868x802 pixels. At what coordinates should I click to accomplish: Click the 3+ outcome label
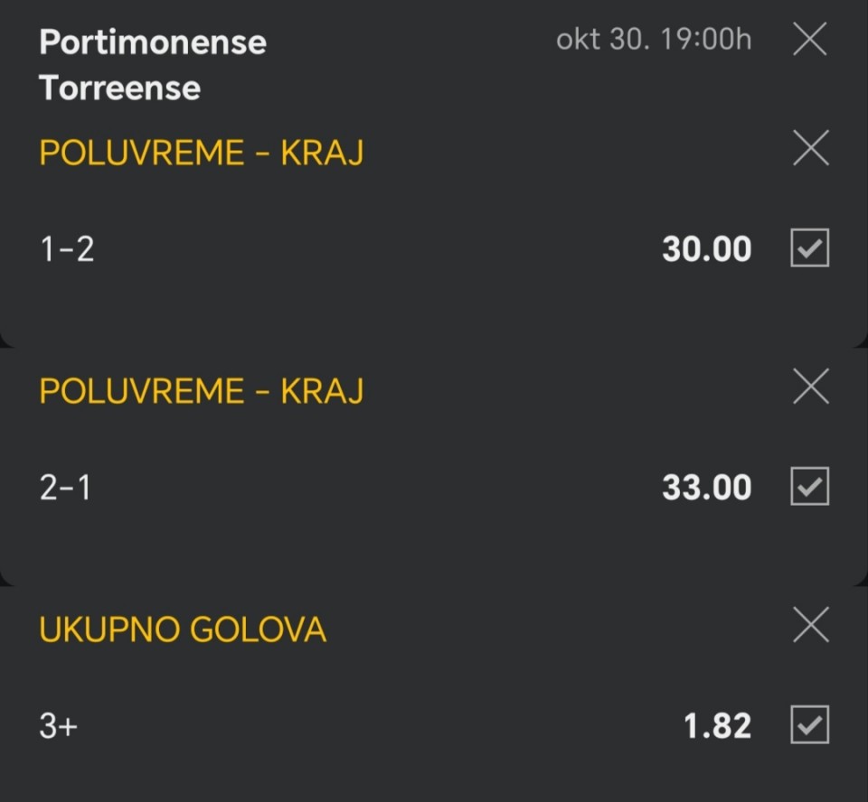[x=59, y=726]
